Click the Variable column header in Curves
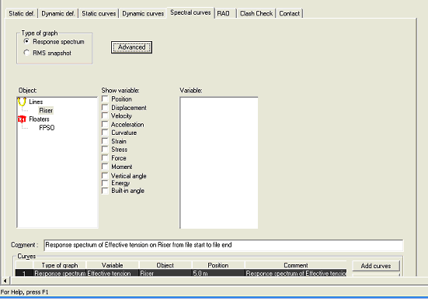 pyautogui.click(x=112, y=265)
